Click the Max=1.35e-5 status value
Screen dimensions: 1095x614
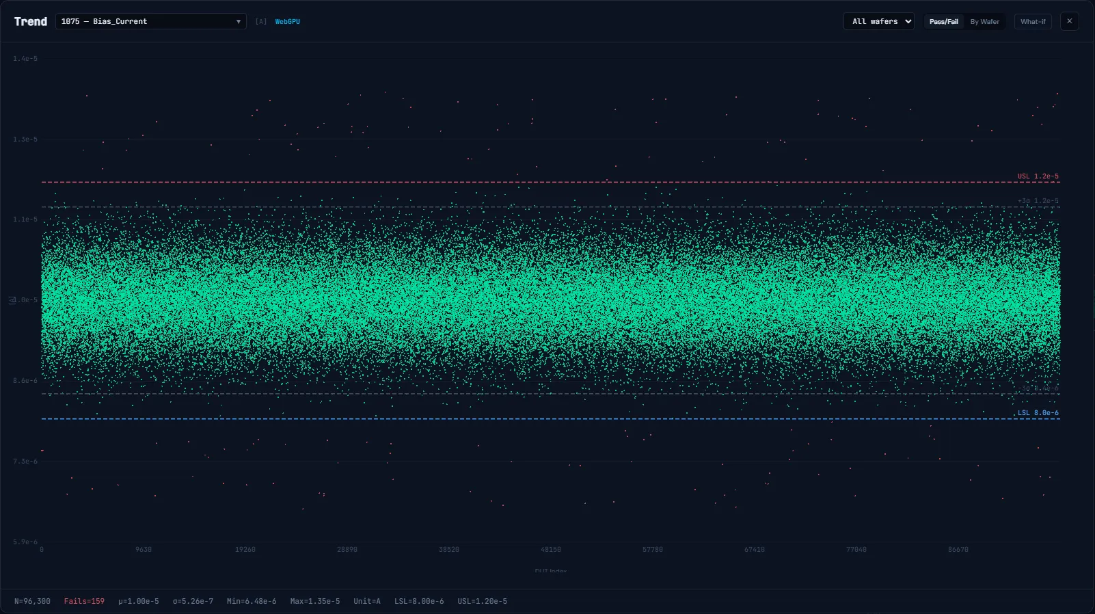(x=314, y=602)
